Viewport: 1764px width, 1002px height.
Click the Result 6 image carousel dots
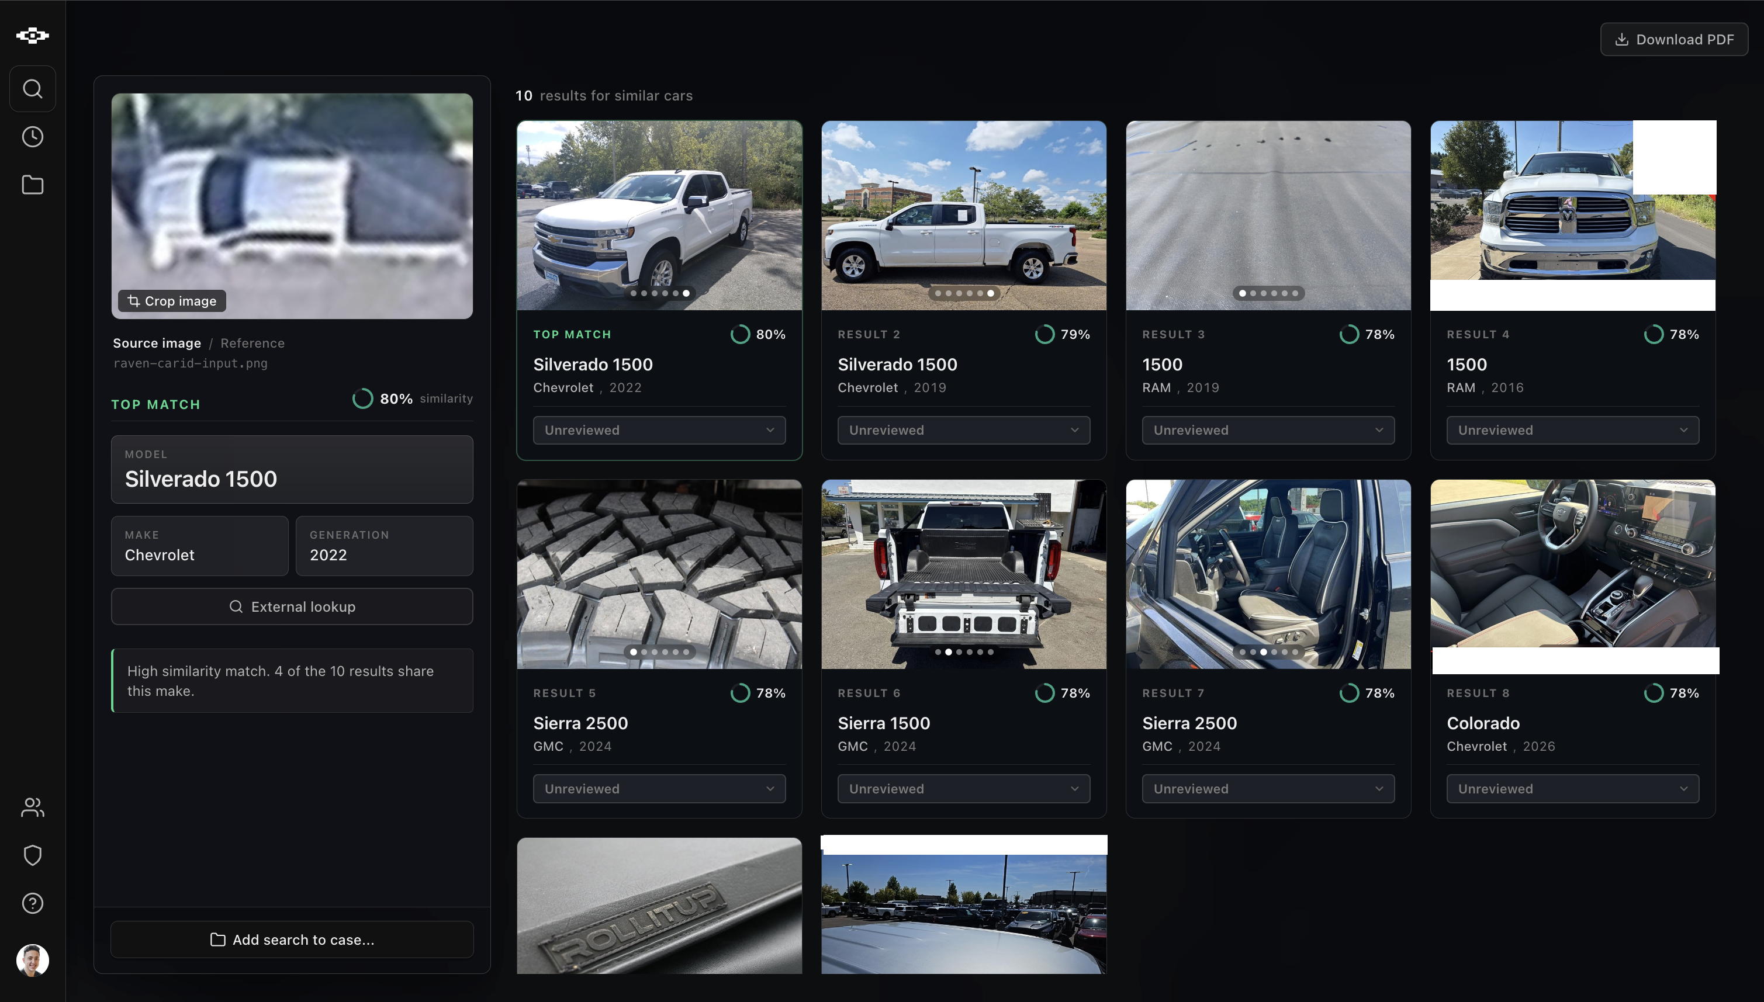coord(964,651)
